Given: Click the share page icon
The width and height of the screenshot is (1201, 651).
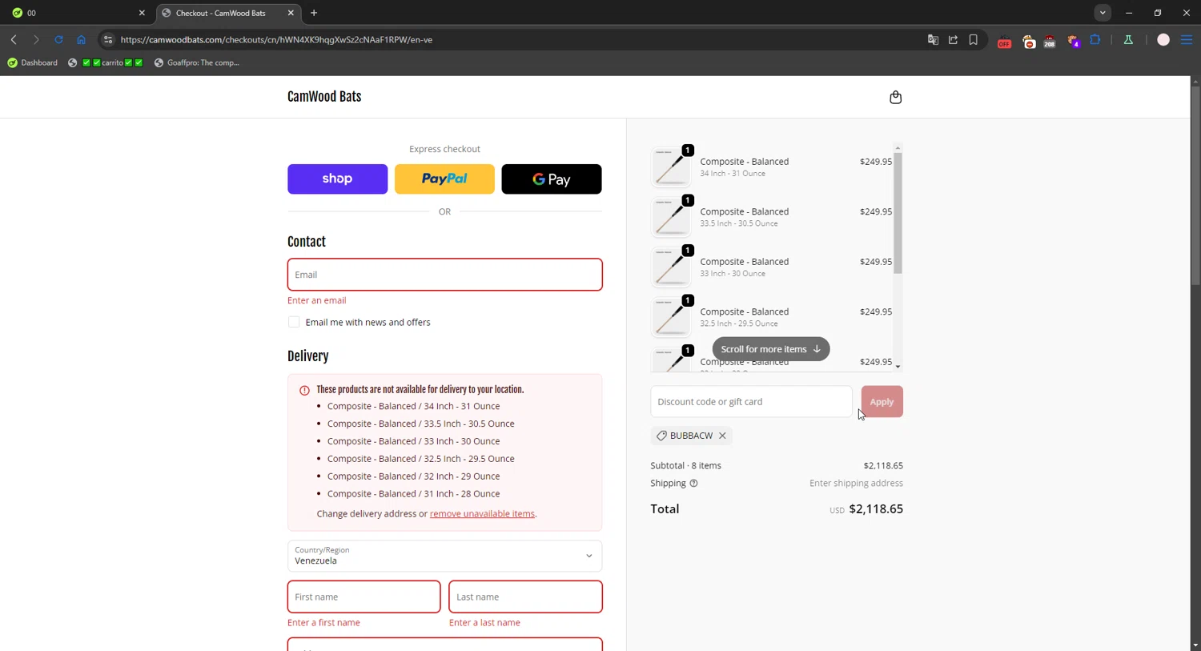Looking at the screenshot, I should tap(953, 39).
